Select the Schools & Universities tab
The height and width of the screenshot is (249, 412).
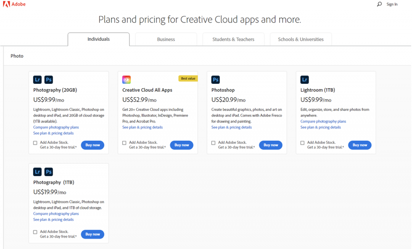tap(301, 39)
